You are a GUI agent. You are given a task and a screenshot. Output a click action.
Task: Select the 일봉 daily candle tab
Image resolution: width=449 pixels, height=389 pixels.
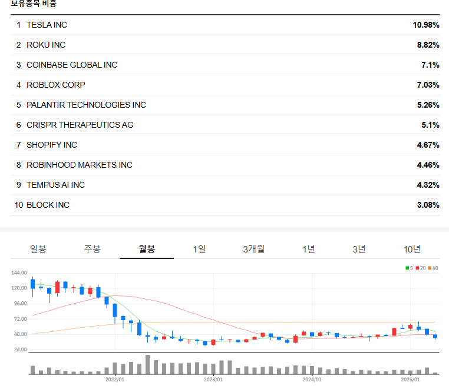[x=38, y=249]
